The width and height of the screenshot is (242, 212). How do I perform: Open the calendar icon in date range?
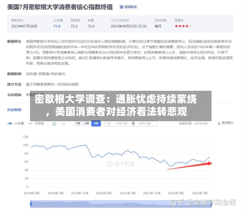[x=109, y=124]
